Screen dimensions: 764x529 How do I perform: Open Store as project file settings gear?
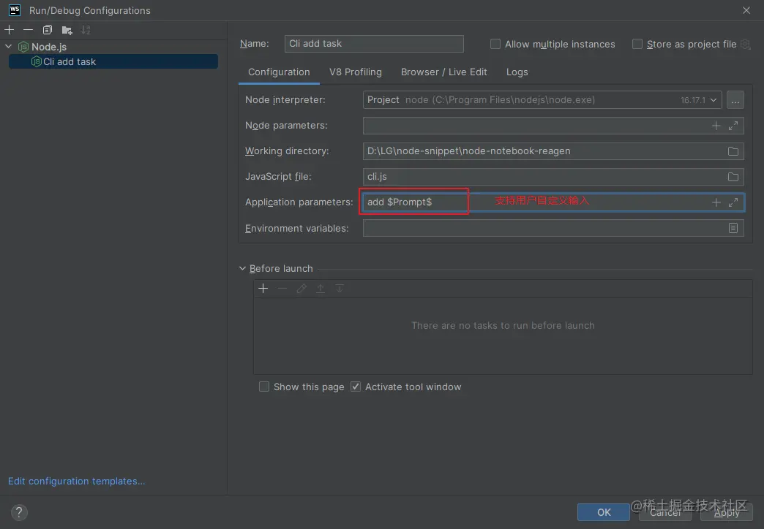click(x=745, y=45)
